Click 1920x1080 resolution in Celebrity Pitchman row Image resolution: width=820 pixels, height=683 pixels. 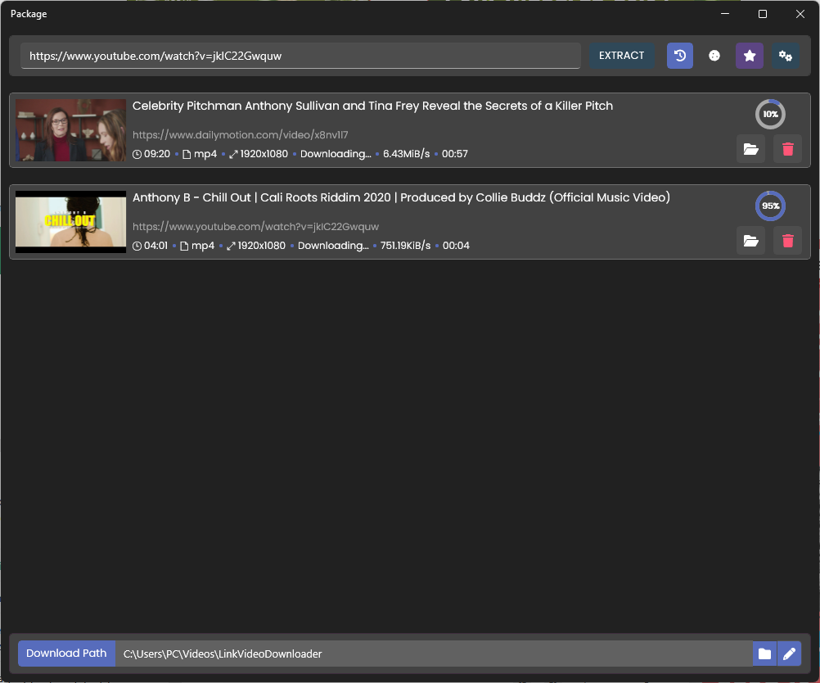point(264,154)
